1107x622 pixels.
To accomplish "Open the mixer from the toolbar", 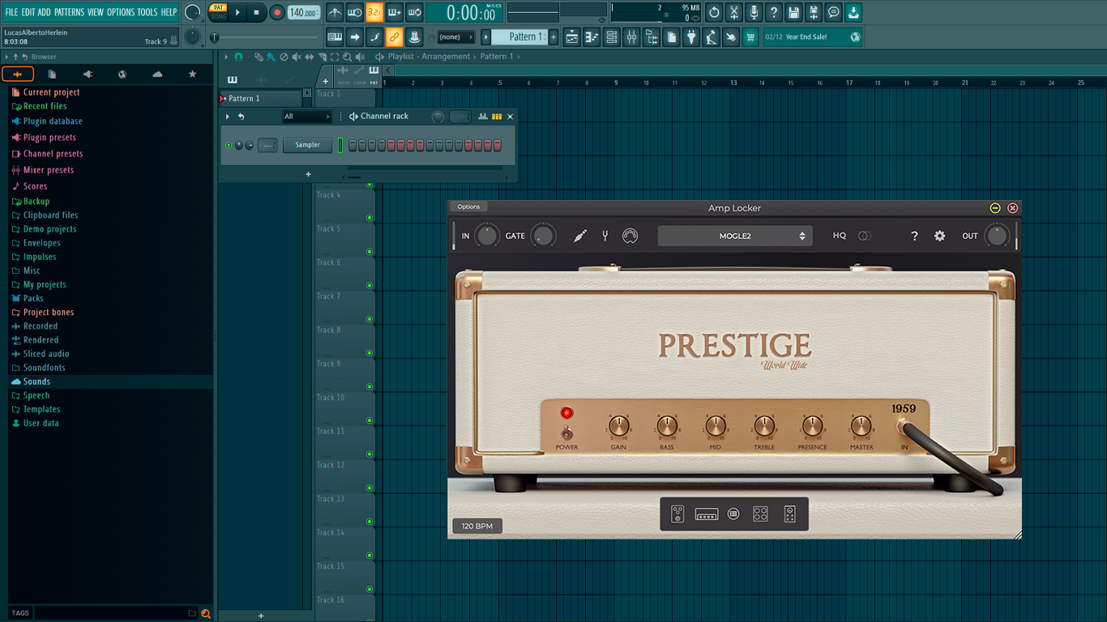I will 631,37.
